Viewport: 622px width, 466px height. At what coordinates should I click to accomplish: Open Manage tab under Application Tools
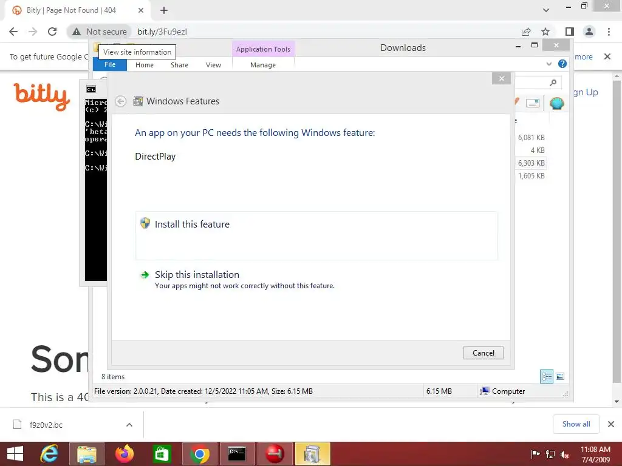click(263, 65)
